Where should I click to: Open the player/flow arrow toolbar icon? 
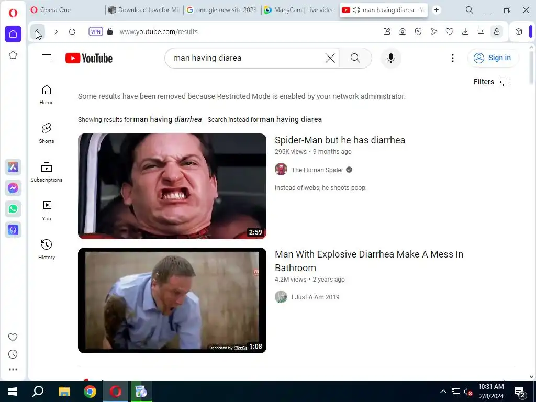point(434,31)
